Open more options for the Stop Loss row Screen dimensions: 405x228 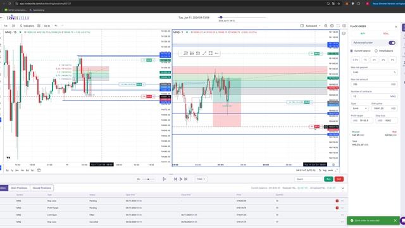click(342, 201)
